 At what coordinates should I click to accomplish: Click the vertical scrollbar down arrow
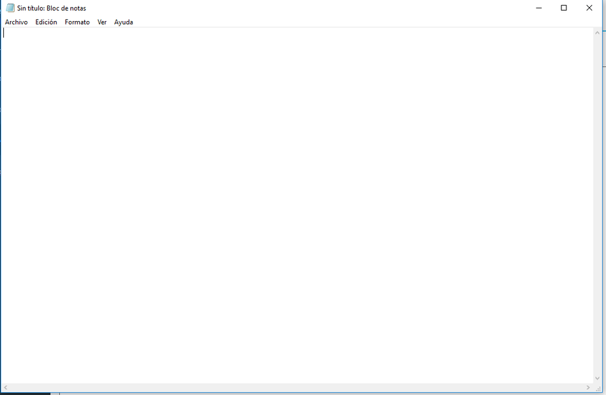tap(598, 378)
